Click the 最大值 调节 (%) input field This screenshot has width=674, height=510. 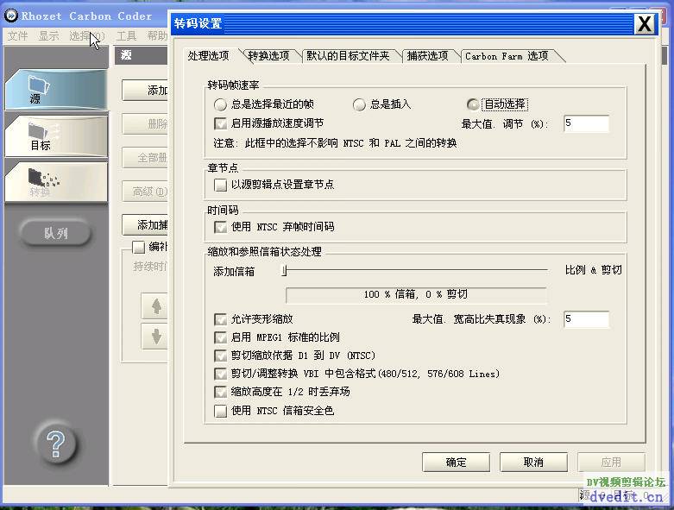(x=586, y=123)
